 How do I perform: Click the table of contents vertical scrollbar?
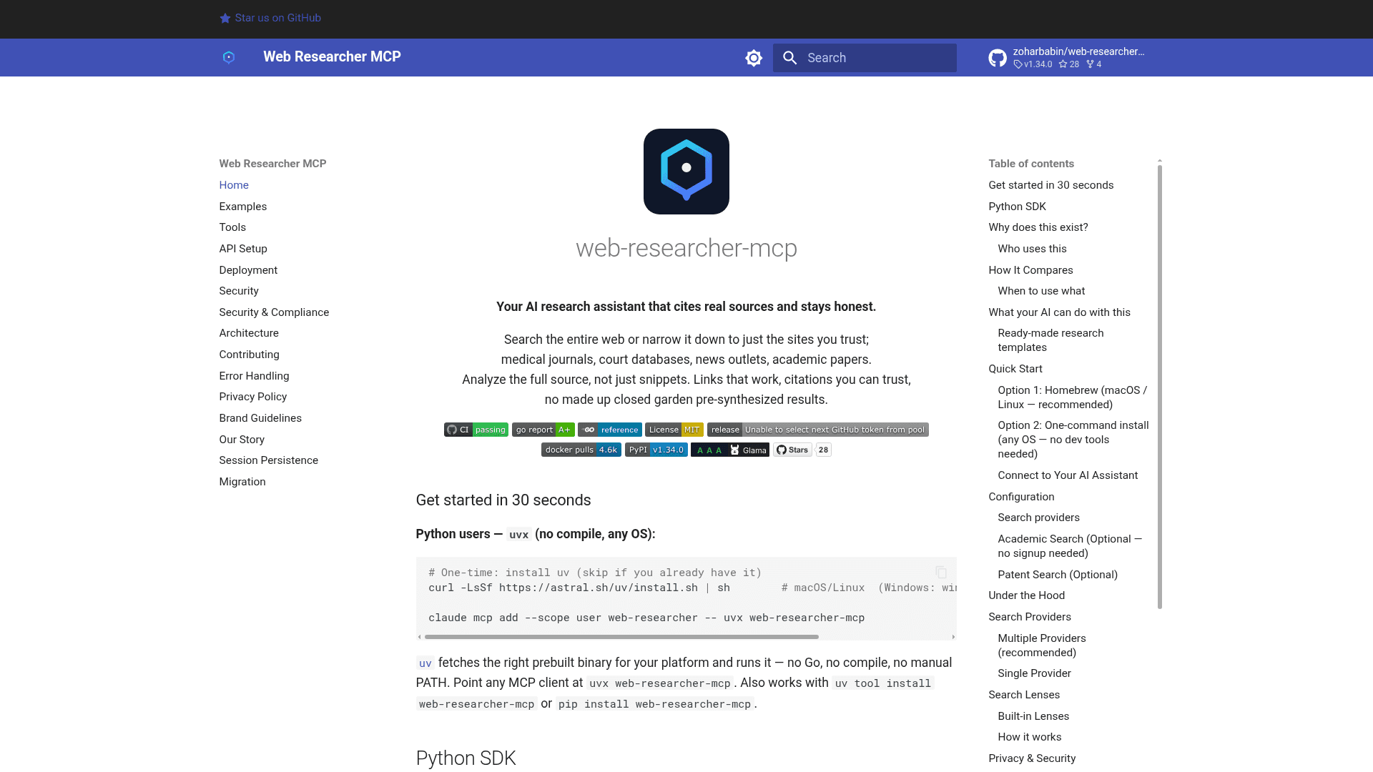[x=1160, y=387]
